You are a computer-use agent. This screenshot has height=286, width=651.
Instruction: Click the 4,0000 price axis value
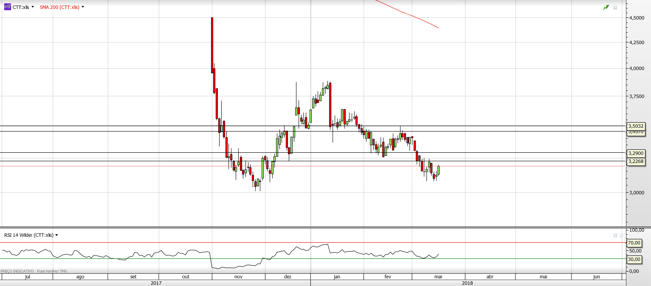(x=637, y=68)
